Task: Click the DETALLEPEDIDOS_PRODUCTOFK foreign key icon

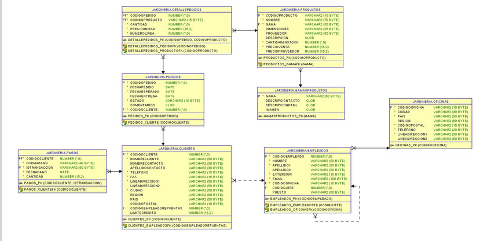Action: tap(124, 50)
